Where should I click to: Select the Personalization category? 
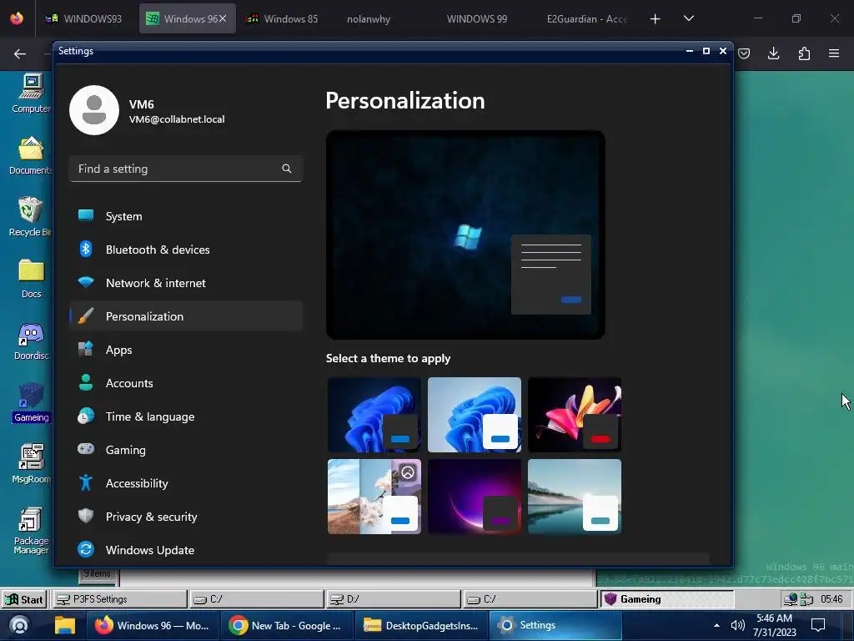pyautogui.click(x=185, y=316)
